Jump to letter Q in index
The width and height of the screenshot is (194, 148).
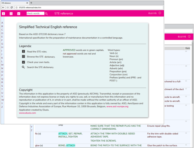(x=2, y=79)
